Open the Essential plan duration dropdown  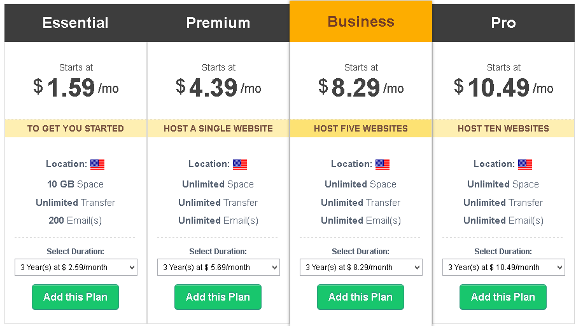coord(76,268)
